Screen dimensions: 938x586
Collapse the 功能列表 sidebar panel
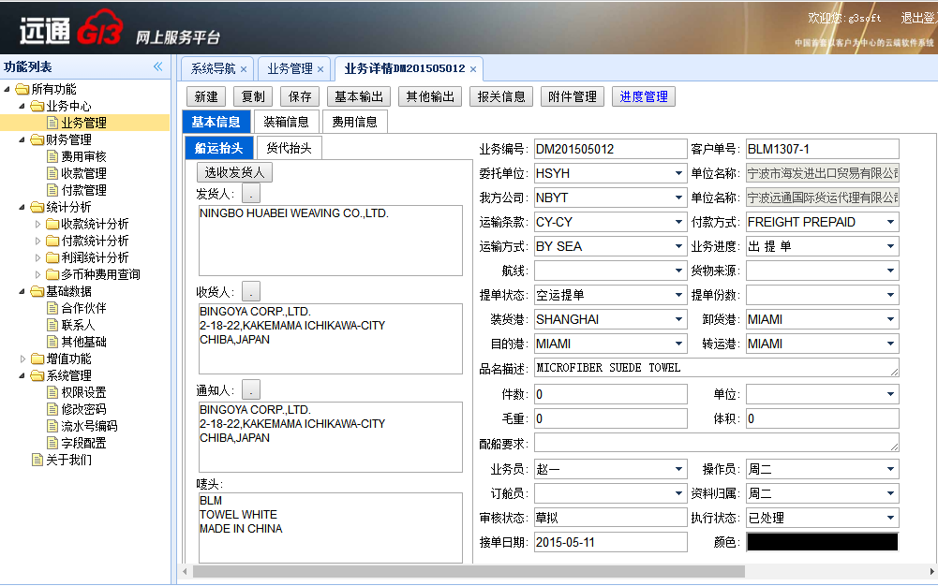[158, 66]
